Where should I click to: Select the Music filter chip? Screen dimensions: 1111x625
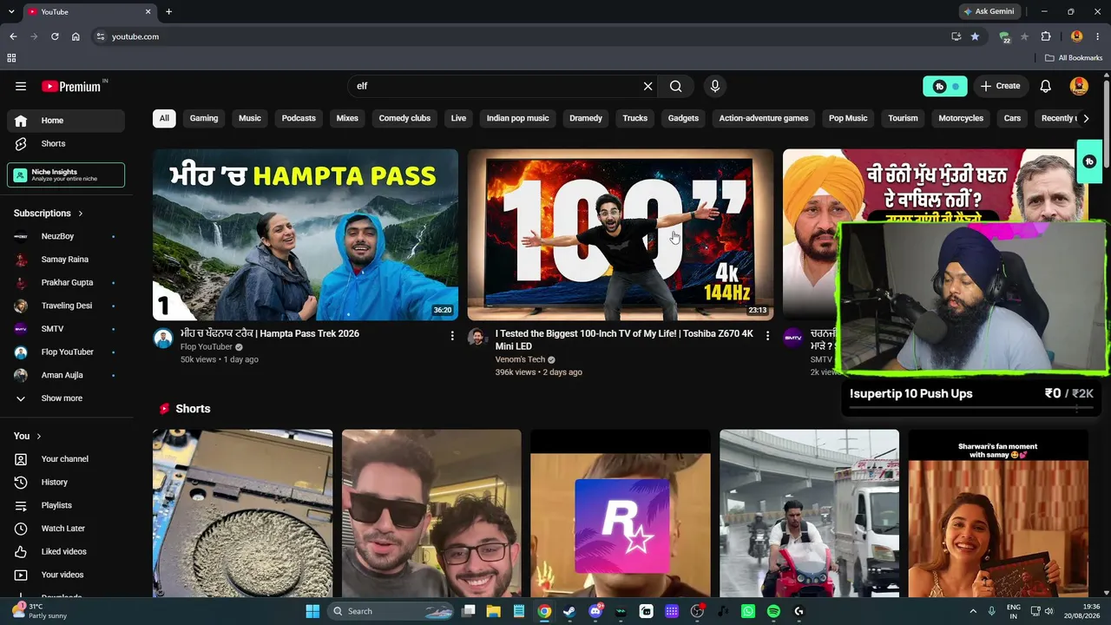tap(250, 118)
